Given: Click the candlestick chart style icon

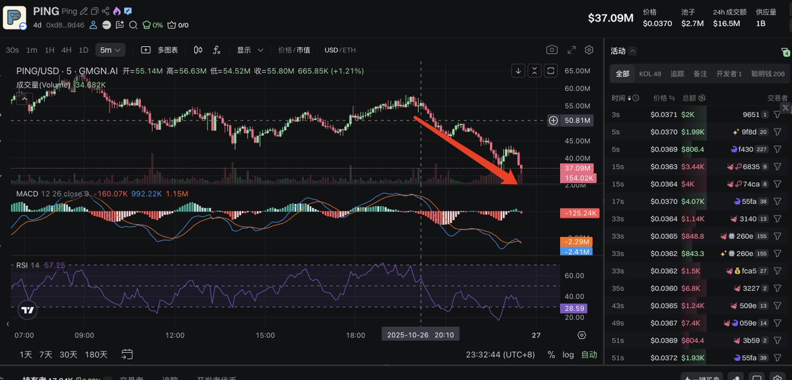Looking at the screenshot, I should 198,50.
